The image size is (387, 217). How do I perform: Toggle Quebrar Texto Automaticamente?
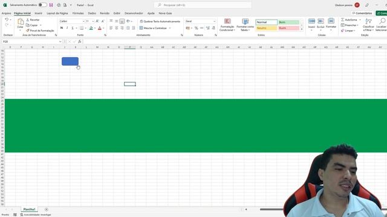pos(160,22)
